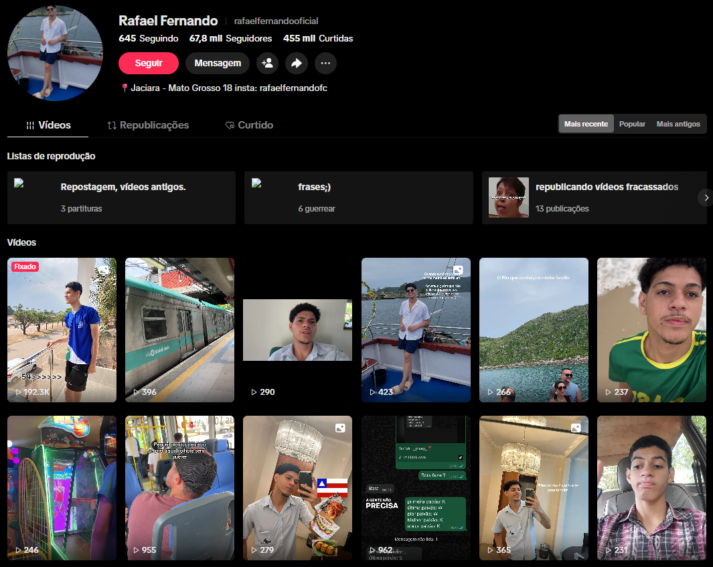The height and width of the screenshot is (567, 713).
Task: Click the share arrow icon
Action: (296, 63)
